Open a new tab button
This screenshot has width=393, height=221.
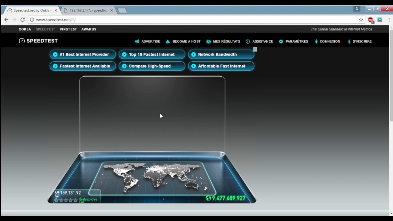click(122, 10)
